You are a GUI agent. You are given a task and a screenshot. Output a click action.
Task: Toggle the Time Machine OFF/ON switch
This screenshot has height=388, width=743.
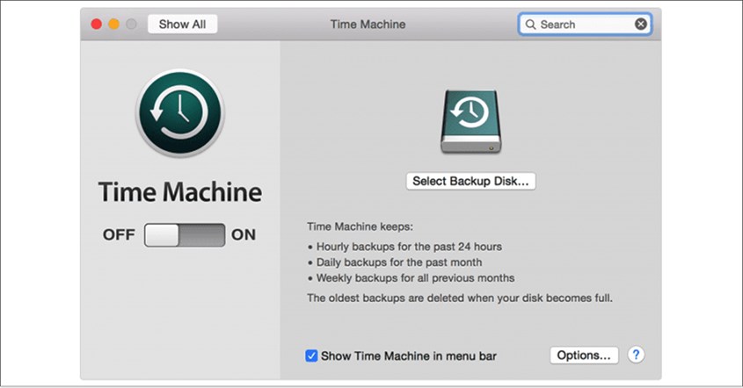tap(185, 235)
